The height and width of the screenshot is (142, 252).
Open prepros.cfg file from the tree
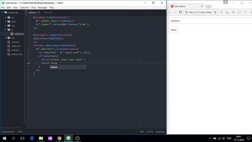coord(17,54)
